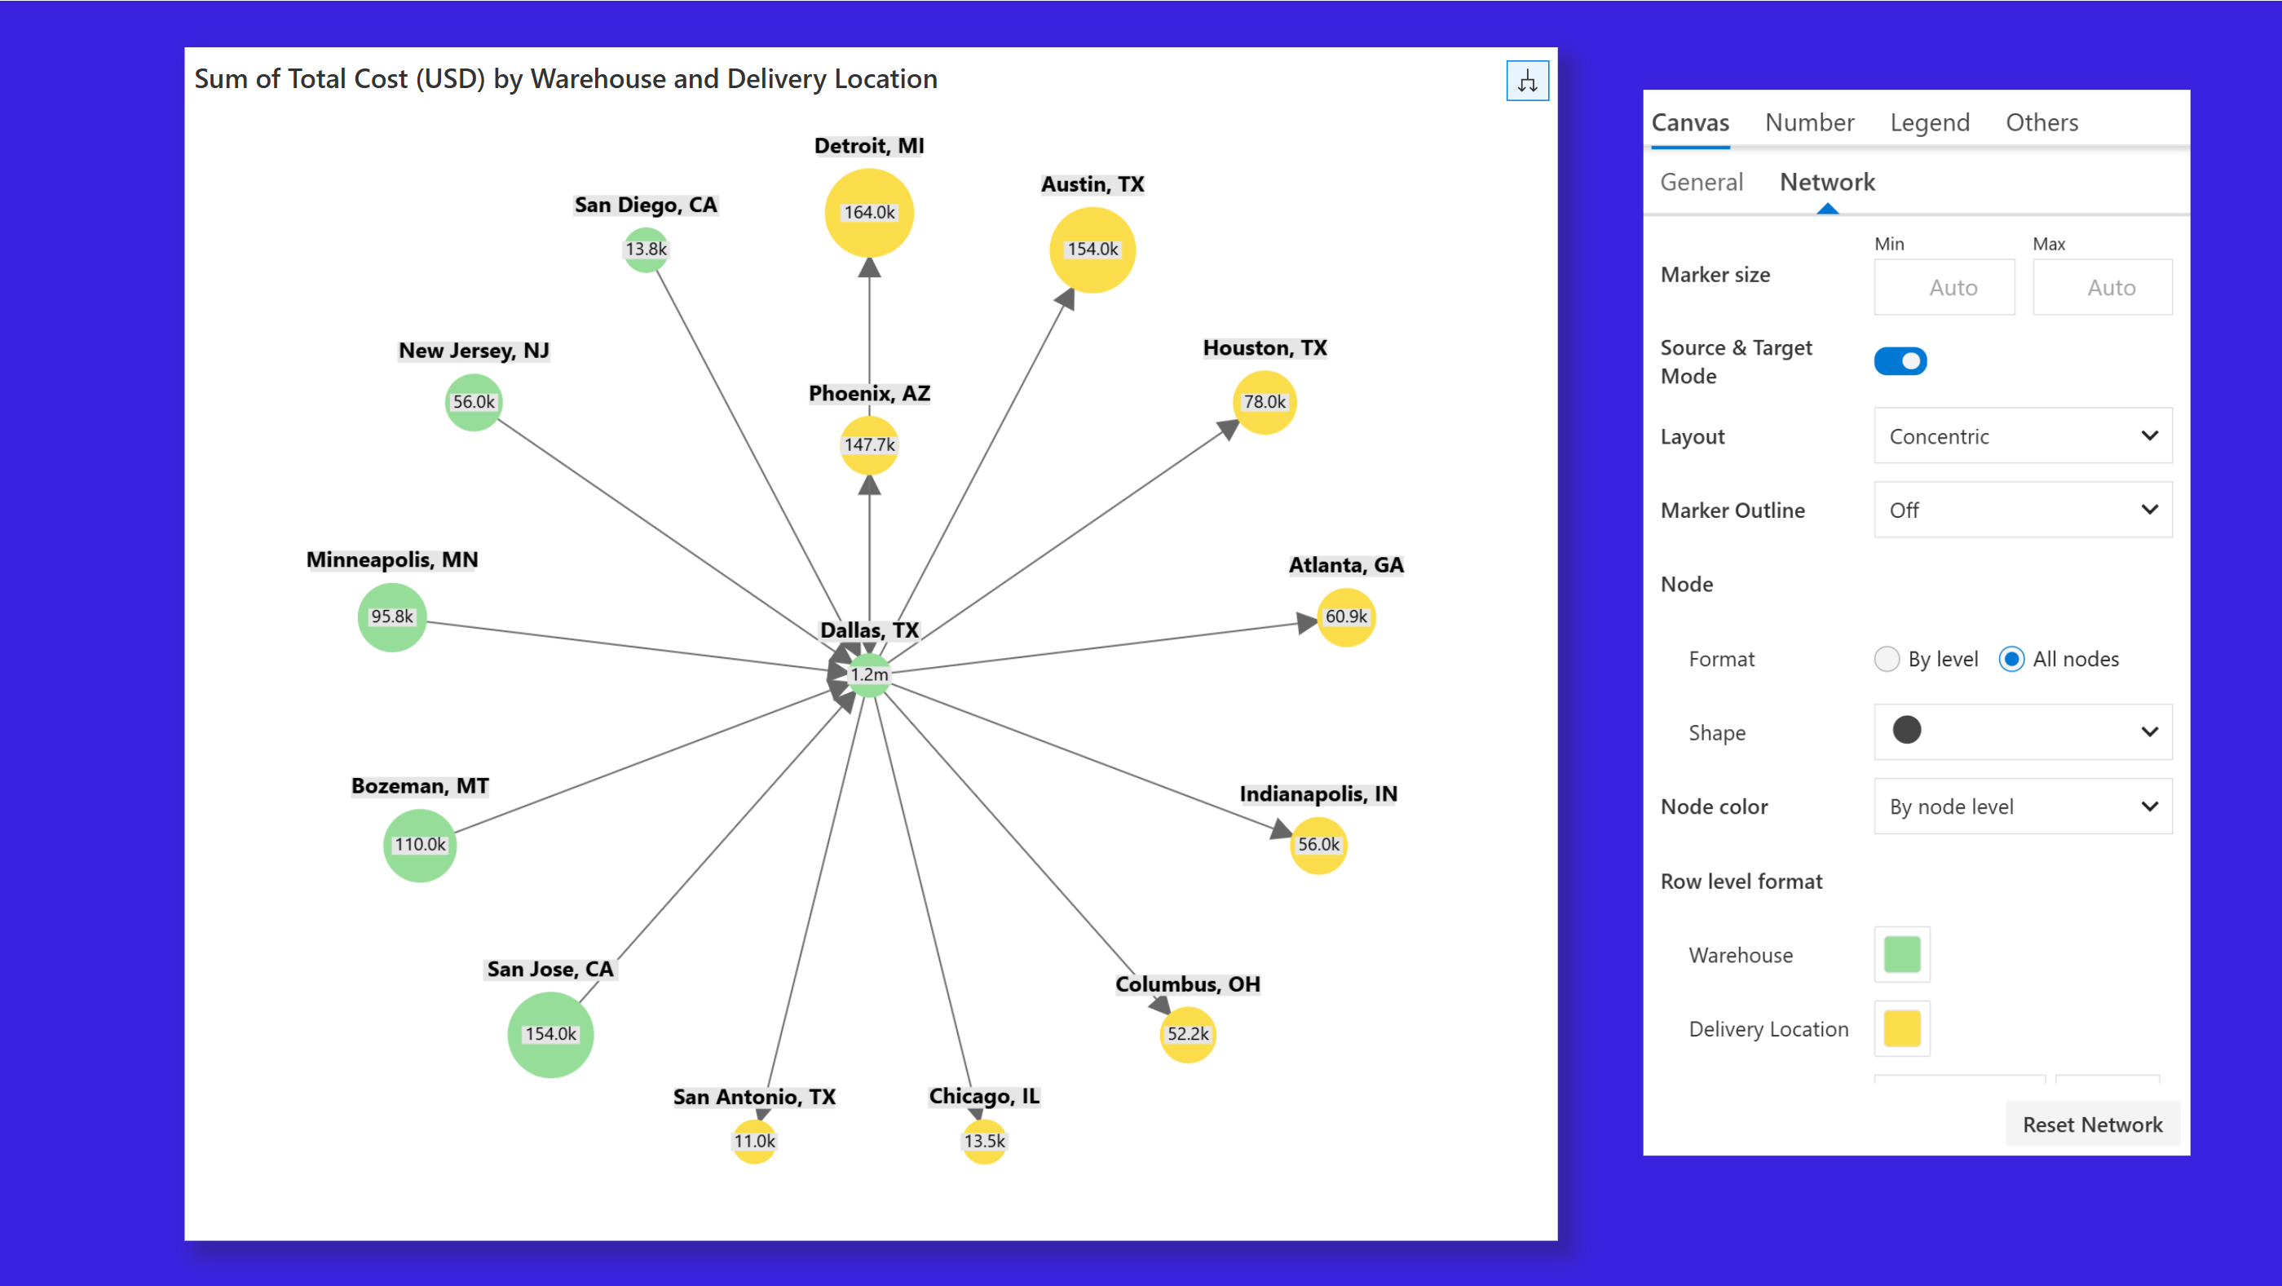Click the Warehouse green color swatch
The height and width of the screenshot is (1286, 2282).
click(1902, 956)
